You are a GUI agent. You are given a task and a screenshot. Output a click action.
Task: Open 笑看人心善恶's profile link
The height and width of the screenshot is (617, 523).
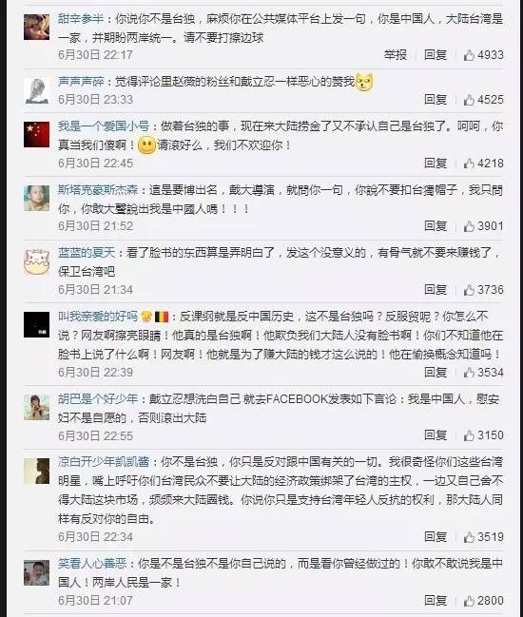pyautogui.click(x=92, y=564)
